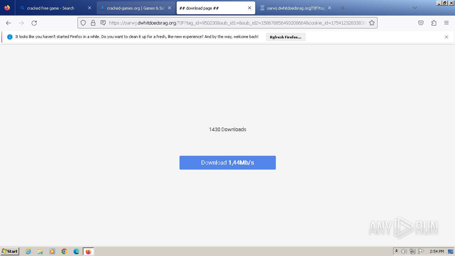Select the ## download page ## tab
The height and width of the screenshot is (256, 455).
tap(215, 8)
